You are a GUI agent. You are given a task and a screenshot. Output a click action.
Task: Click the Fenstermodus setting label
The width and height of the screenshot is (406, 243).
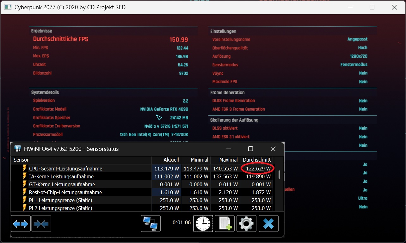225,65
